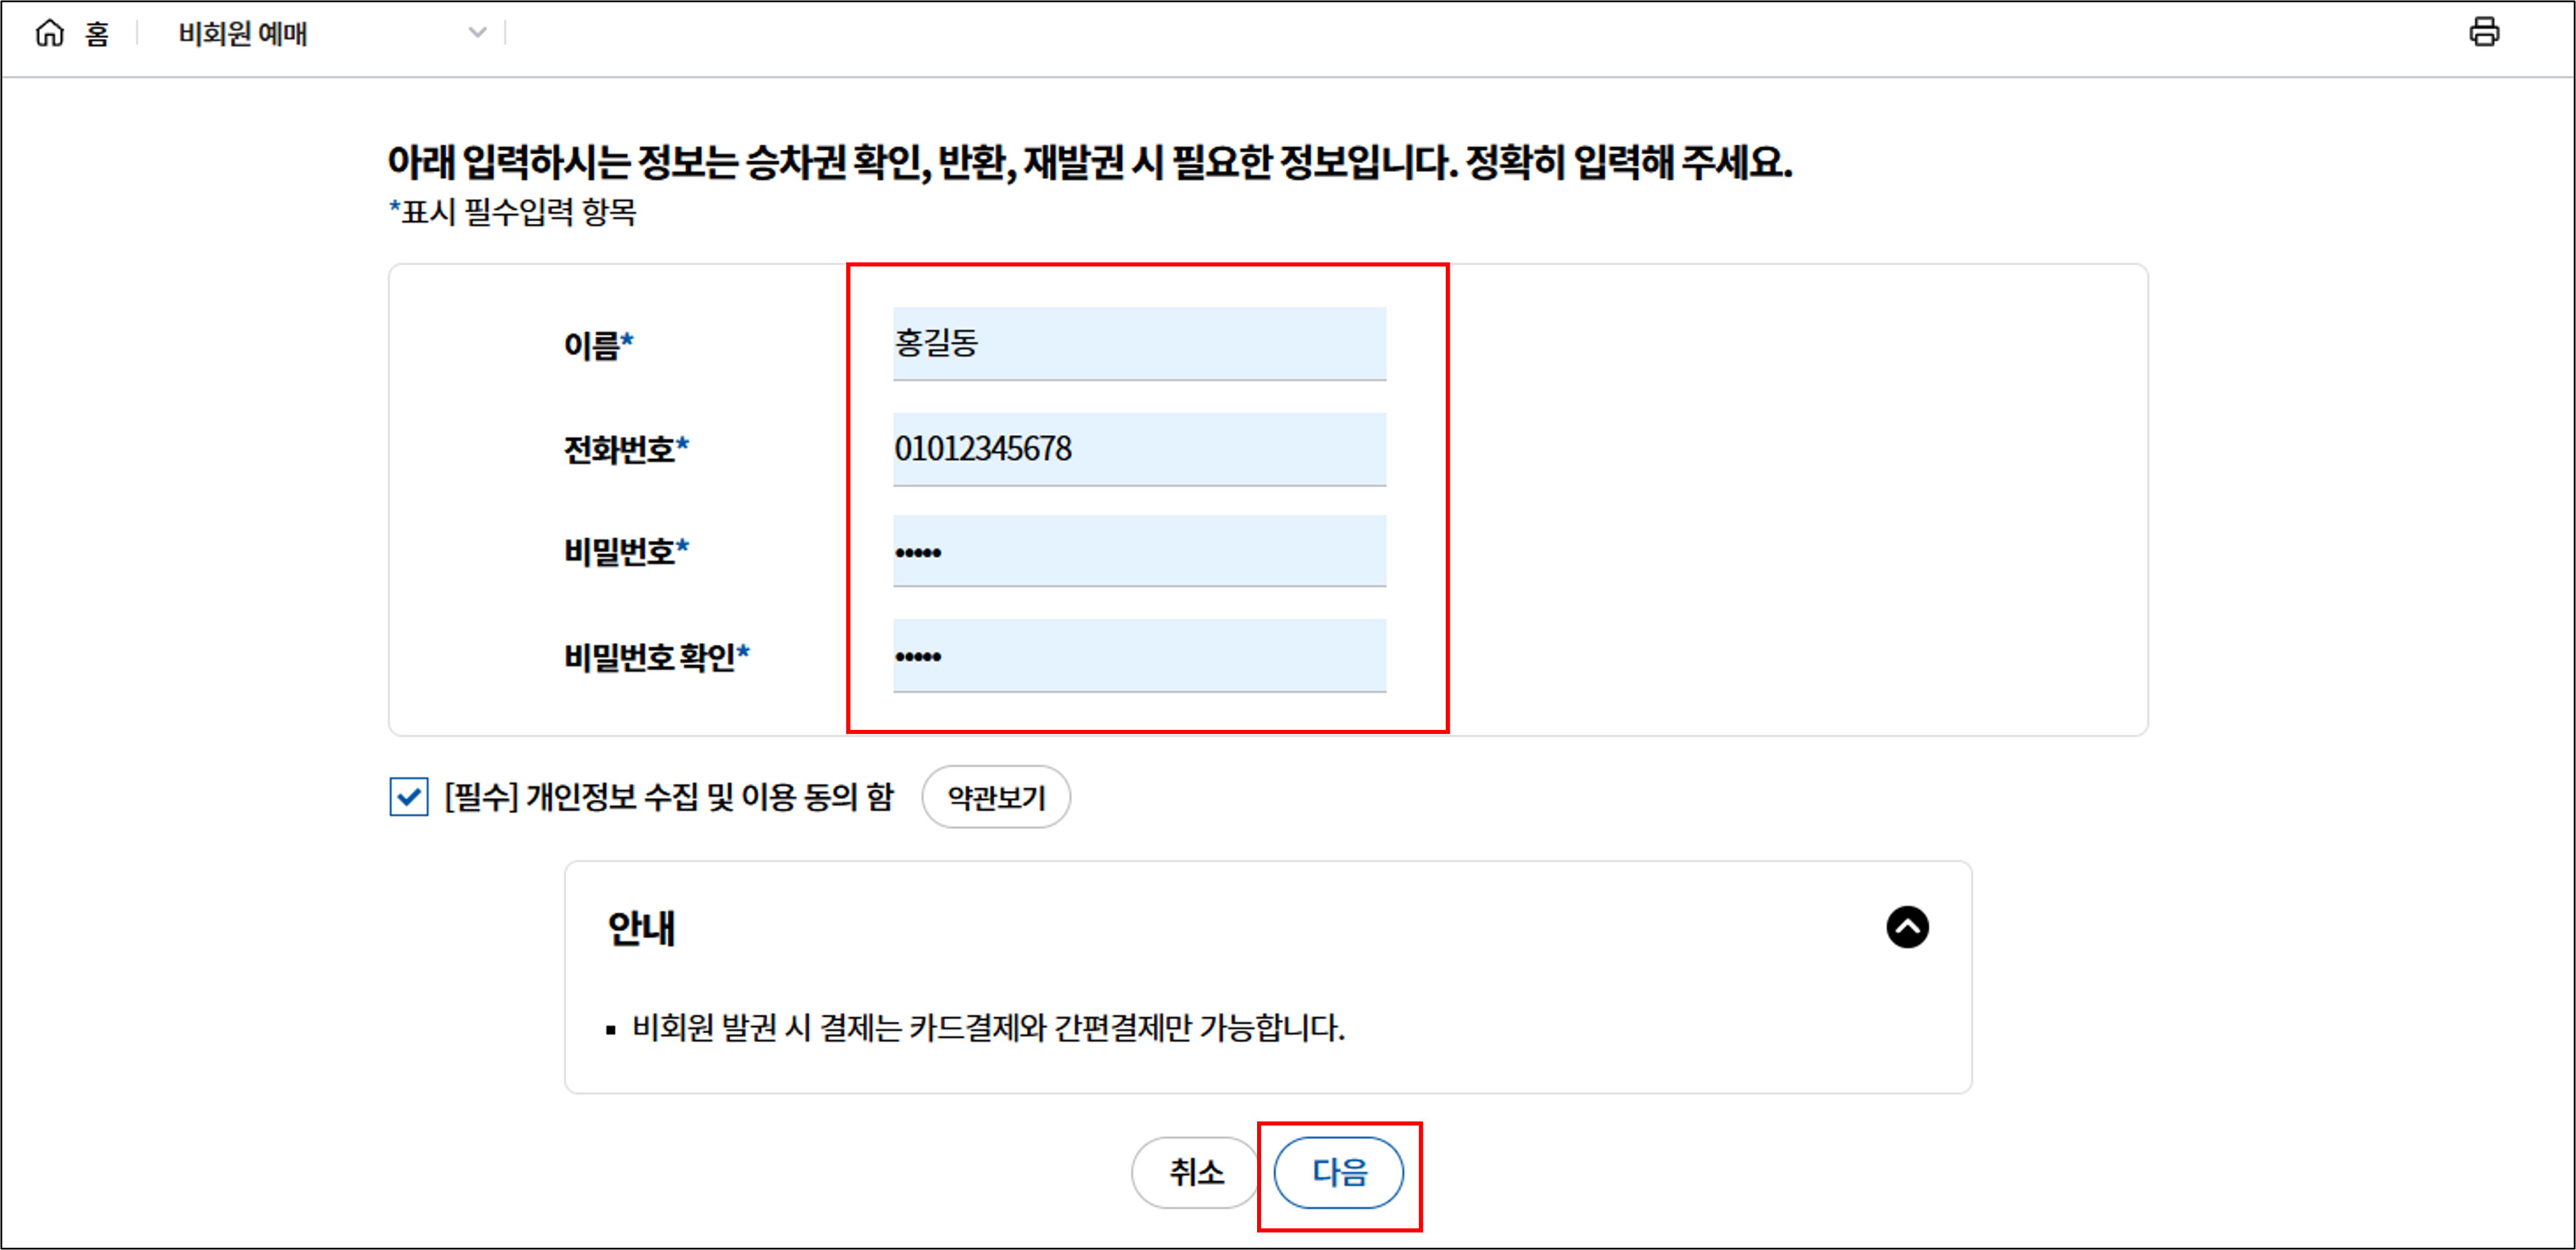Image resolution: width=2576 pixels, height=1250 pixels.
Task: Click the 안내 section heading
Action: (641, 928)
